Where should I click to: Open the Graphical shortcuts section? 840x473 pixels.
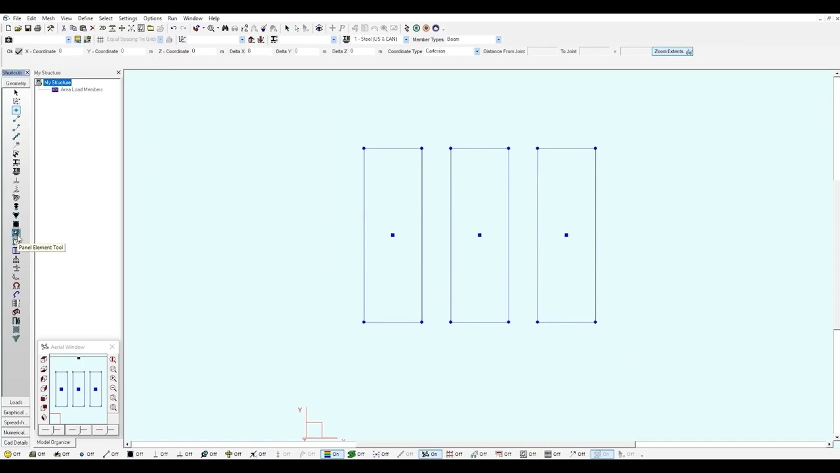pyautogui.click(x=16, y=413)
